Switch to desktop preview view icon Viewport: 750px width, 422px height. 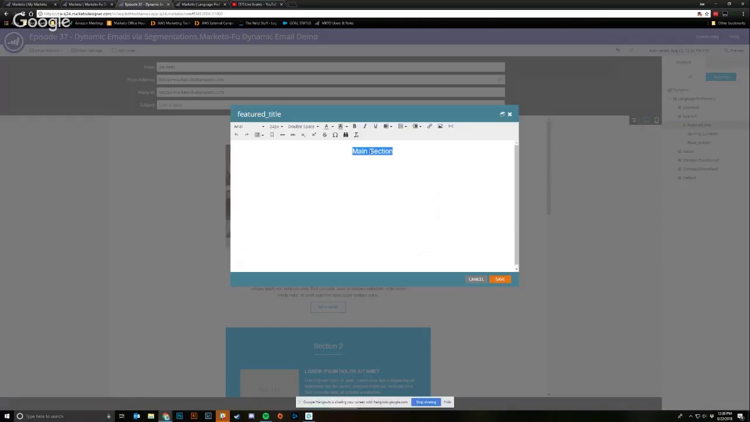click(x=646, y=120)
